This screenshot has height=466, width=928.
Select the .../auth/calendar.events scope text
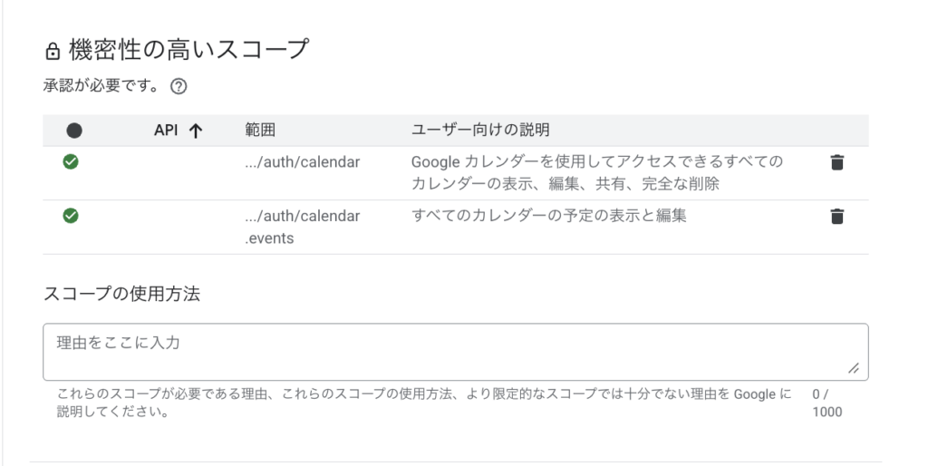[303, 226]
